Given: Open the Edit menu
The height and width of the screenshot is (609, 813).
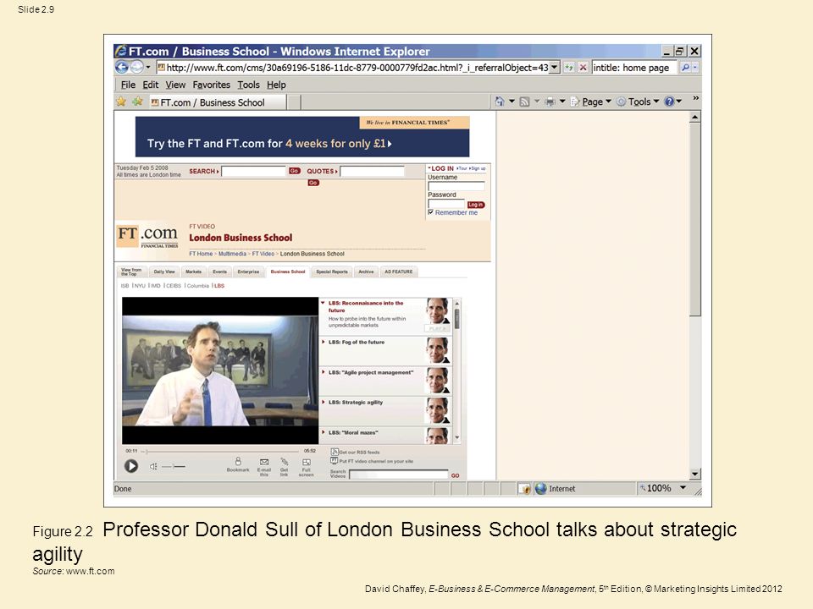Looking at the screenshot, I should pyautogui.click(x=151, y=85).
